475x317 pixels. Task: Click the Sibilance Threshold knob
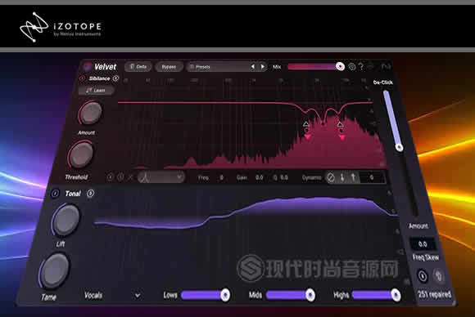pos(81,155)
